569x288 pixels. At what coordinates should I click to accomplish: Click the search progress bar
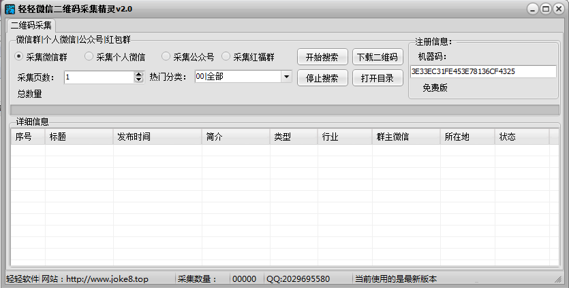(285, 109)
